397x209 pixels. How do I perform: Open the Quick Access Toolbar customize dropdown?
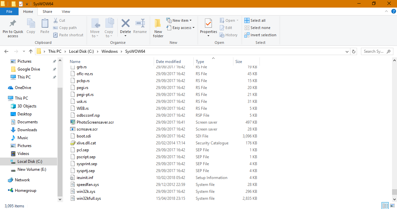[27, 4]
